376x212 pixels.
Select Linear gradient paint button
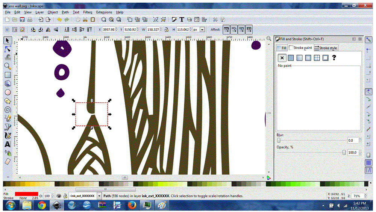299,58
